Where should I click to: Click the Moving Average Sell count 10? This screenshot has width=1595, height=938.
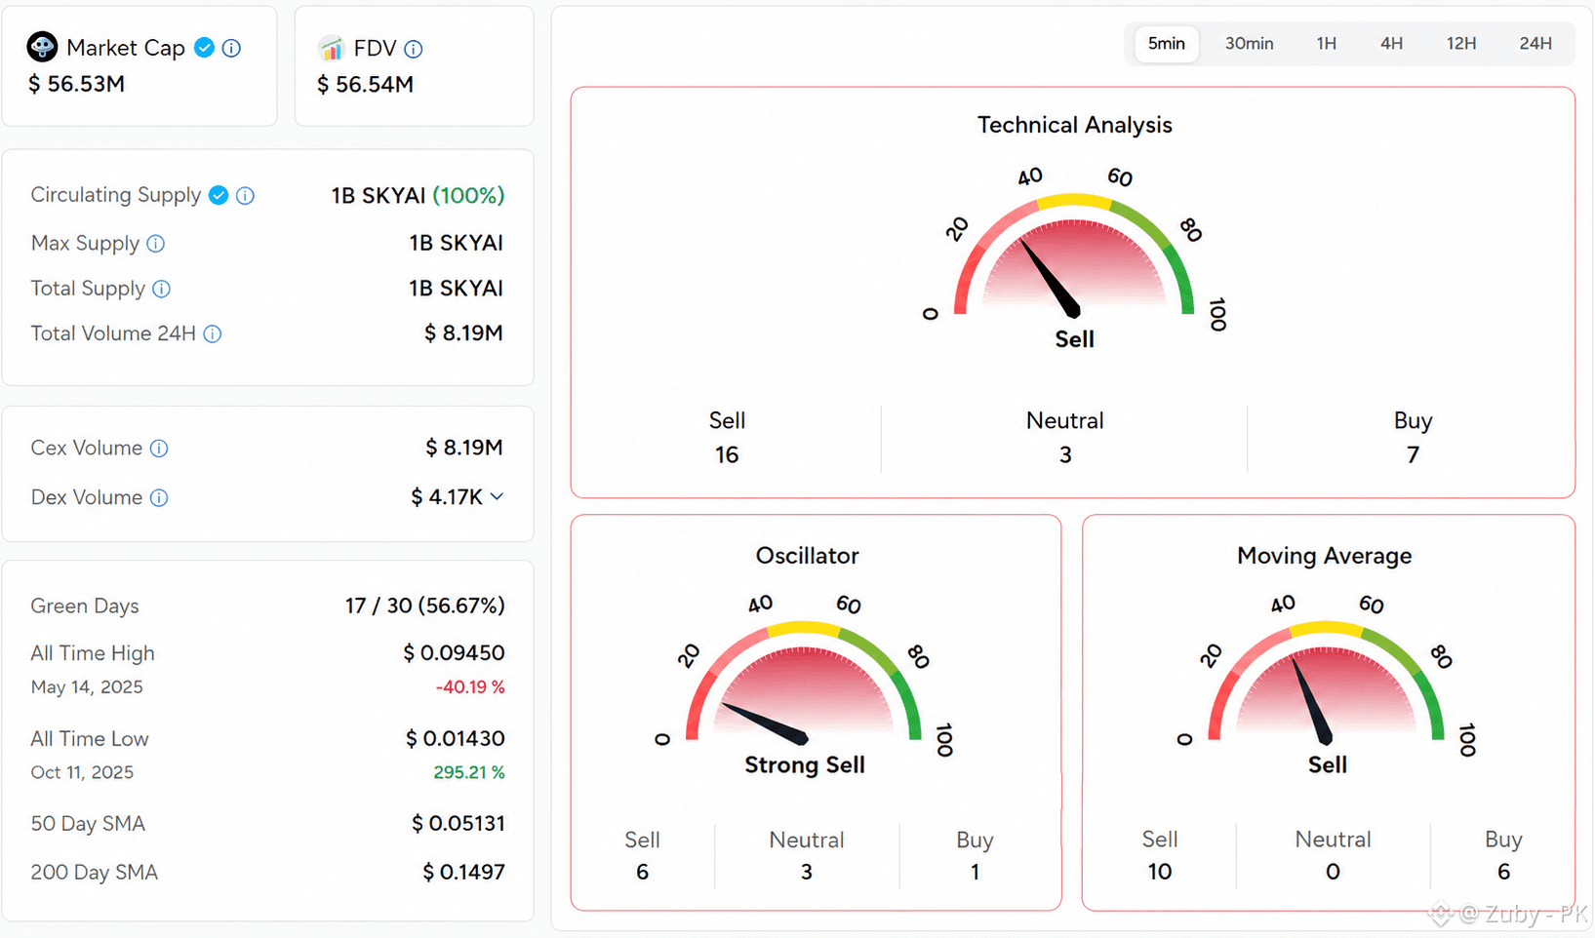click(1160, 872)
